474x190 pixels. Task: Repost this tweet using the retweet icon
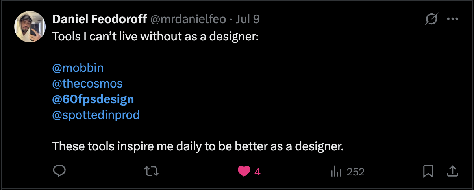pos(151,171)
